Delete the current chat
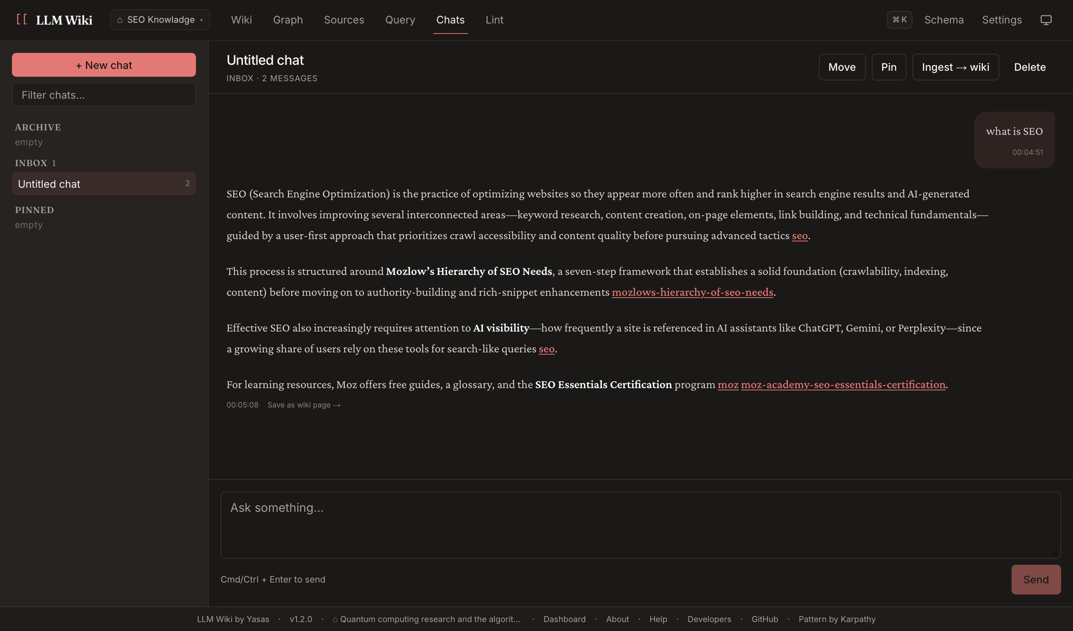Viewport: 1073px width, 631px height. click(x=1029, y=67)
